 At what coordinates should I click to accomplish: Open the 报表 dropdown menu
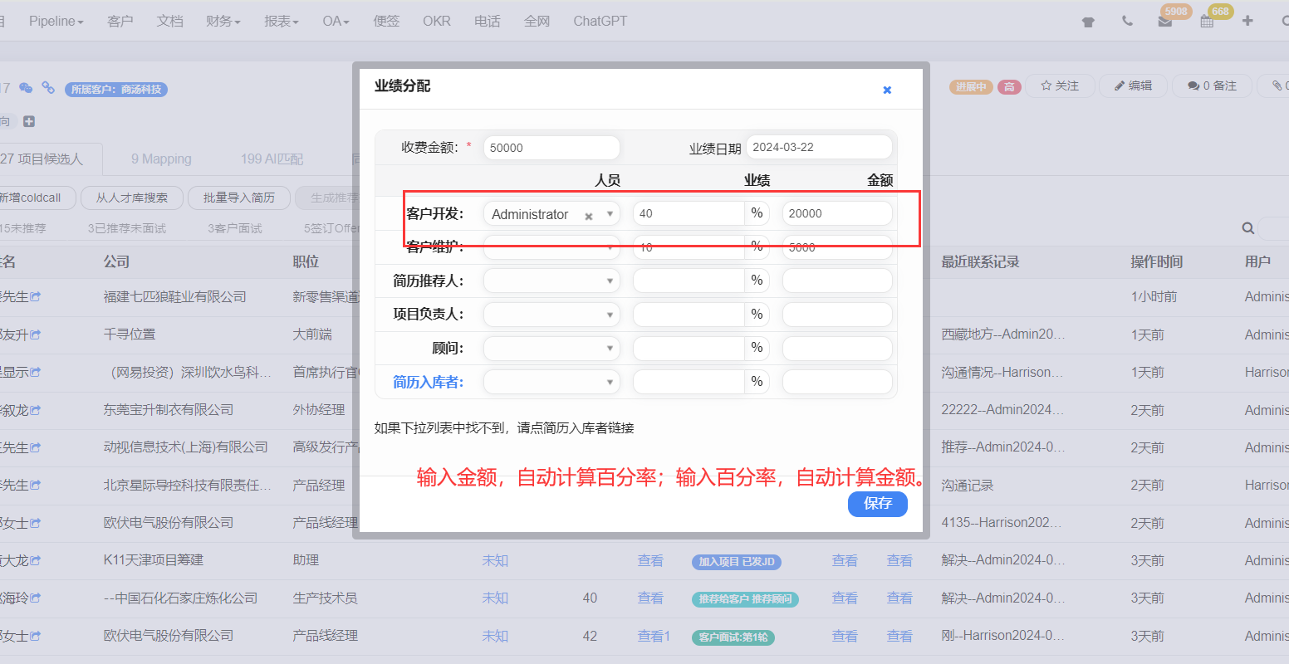(282, 21)
